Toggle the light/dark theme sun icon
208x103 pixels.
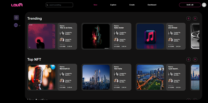point(16,18)
